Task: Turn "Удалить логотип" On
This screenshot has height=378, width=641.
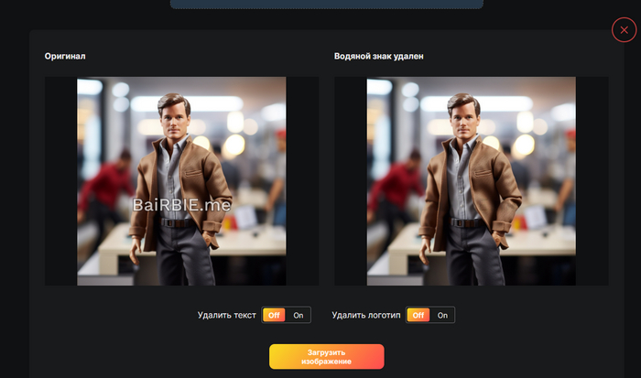Action: point(442,315)
